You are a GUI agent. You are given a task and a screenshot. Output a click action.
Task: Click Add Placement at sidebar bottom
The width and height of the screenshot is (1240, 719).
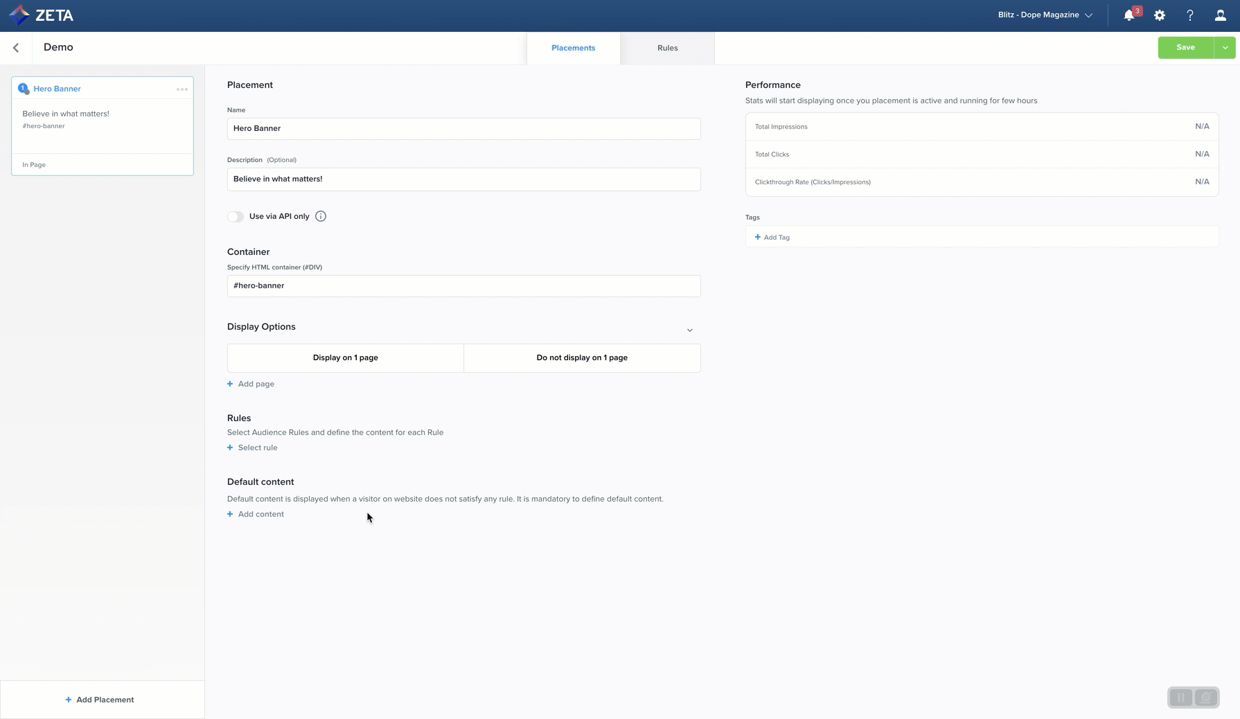(x=100, y=700)
